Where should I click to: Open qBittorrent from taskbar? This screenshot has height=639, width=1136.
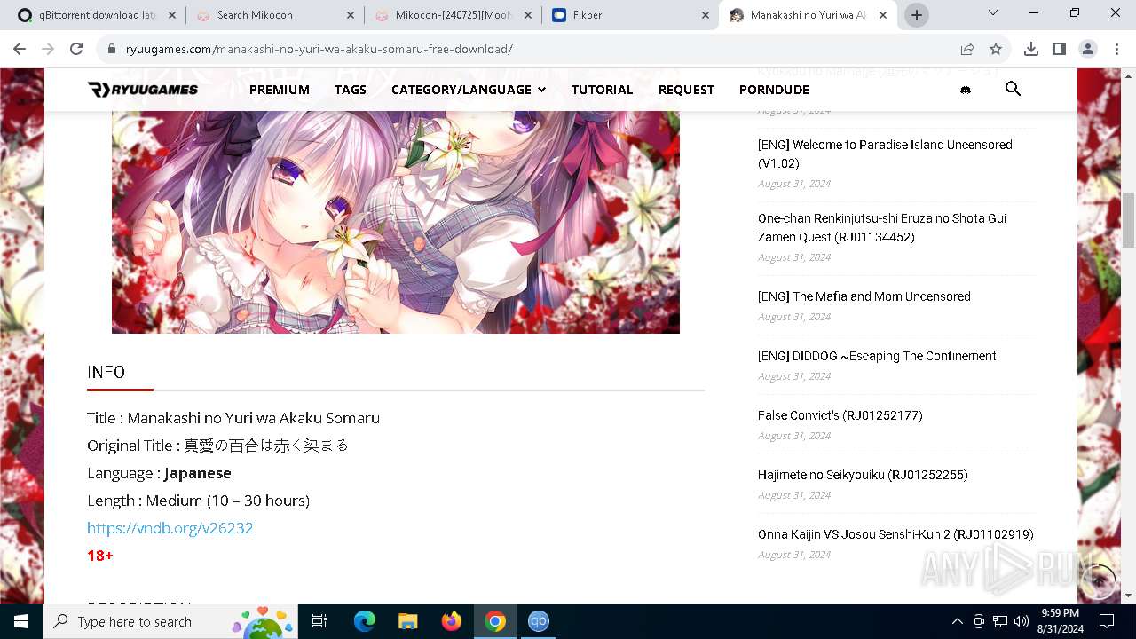coord(539,621)
